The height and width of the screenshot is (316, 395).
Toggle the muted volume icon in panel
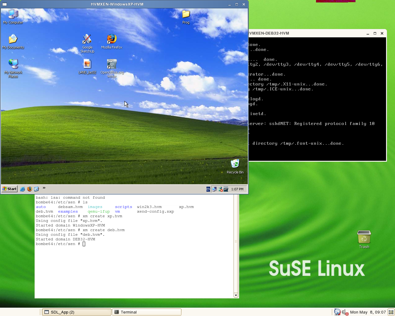345,312
